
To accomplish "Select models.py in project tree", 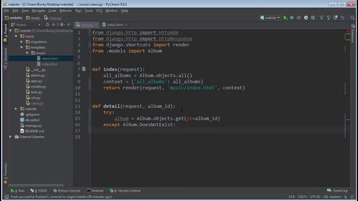I will pyautogui.click(x=36, y=87).
